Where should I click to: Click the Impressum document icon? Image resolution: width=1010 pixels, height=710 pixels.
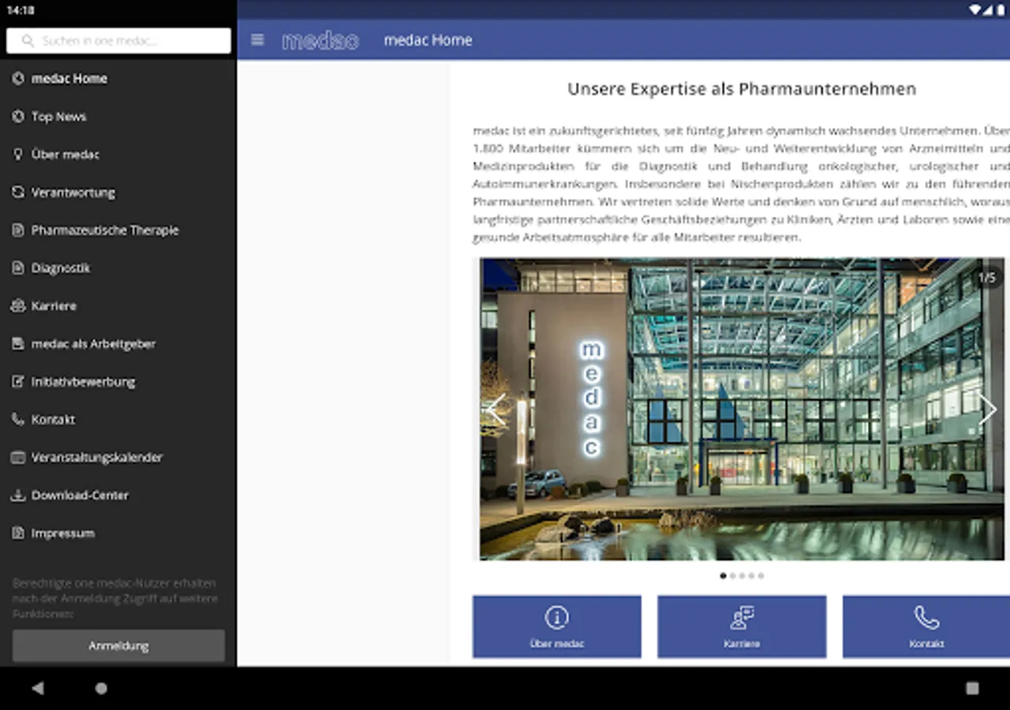click(x=18, y=532)
